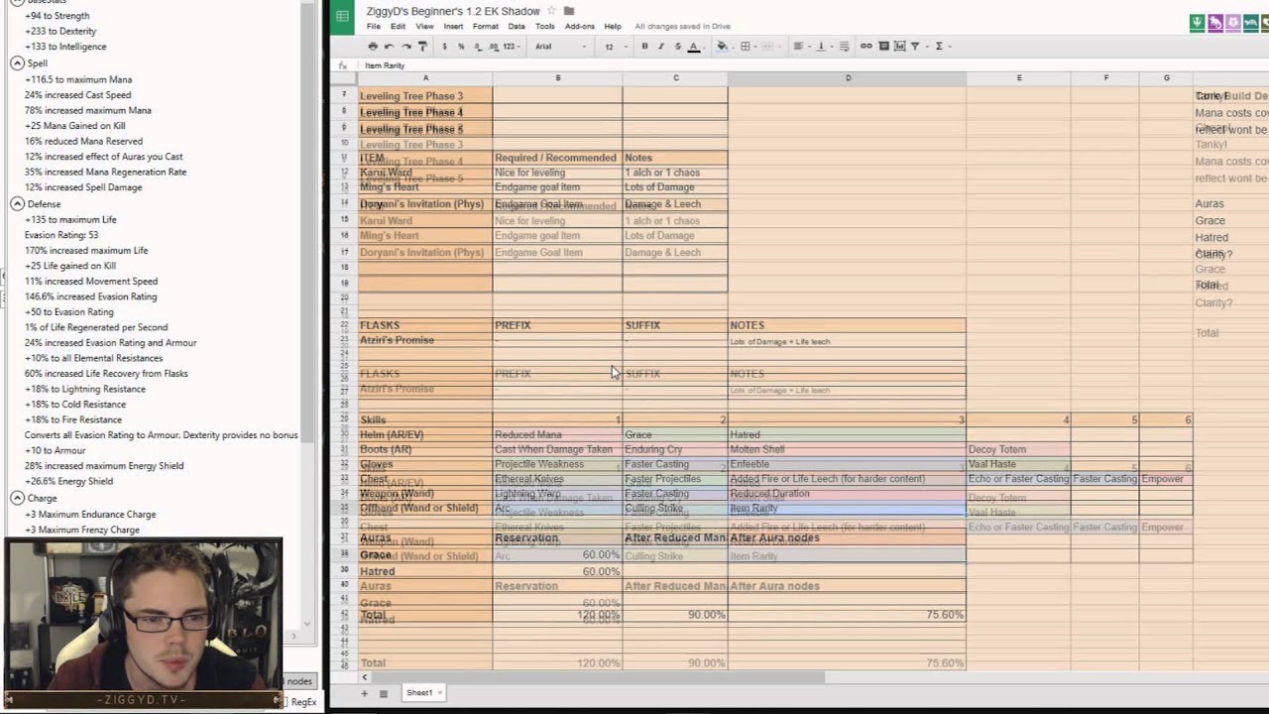This screenshot has width=1269, height=714.
Task: Click the merge cells icon
Action: pos(768,47)
